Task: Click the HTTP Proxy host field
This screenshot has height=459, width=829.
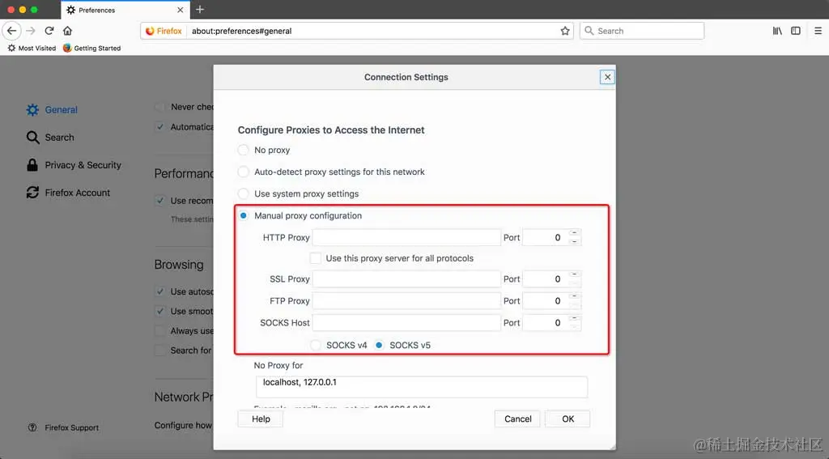Action: [x=406, y=237]
